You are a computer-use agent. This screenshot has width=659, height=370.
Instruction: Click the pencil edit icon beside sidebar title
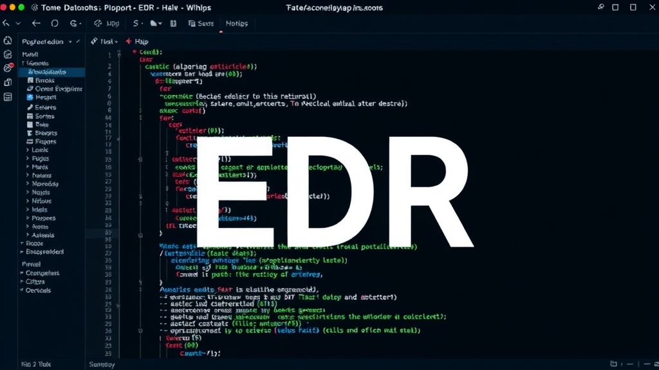78,41
